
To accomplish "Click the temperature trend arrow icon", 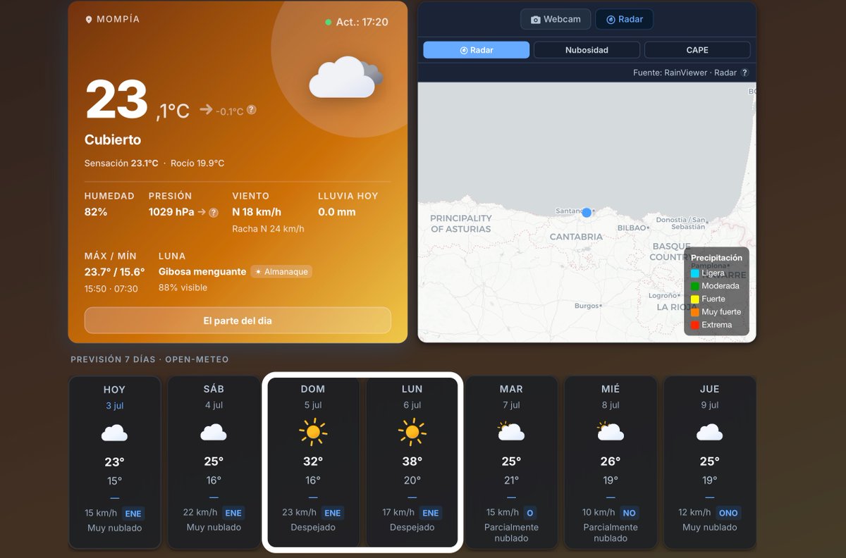I will pos(206,109).
